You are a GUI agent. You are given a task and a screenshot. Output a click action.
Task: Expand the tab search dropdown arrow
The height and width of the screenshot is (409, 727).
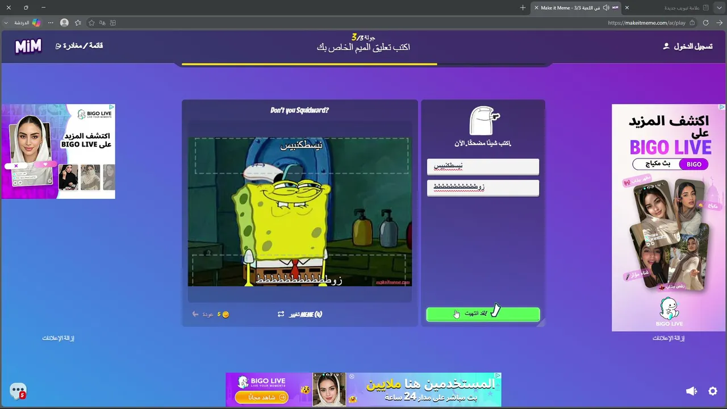(718, 7)
